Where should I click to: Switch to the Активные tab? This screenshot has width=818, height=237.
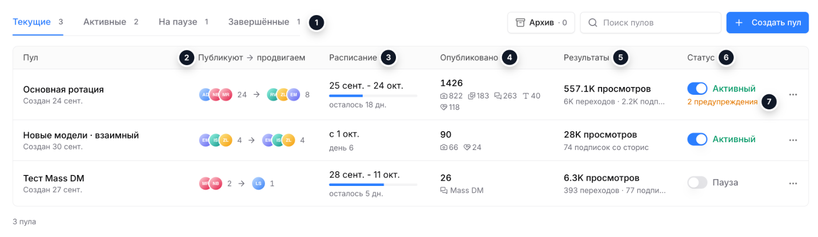pos(111,22)
